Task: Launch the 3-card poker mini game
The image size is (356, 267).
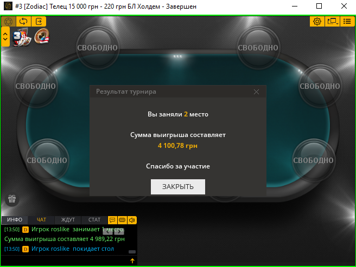Action: pos(22,37)
